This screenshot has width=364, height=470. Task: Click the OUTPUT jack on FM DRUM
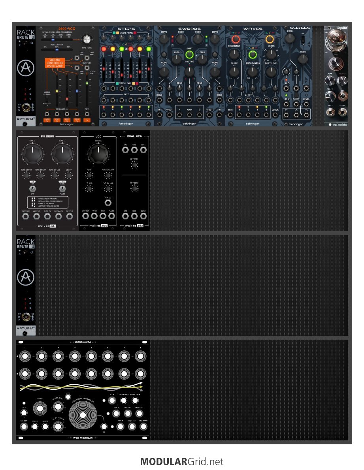69,216
